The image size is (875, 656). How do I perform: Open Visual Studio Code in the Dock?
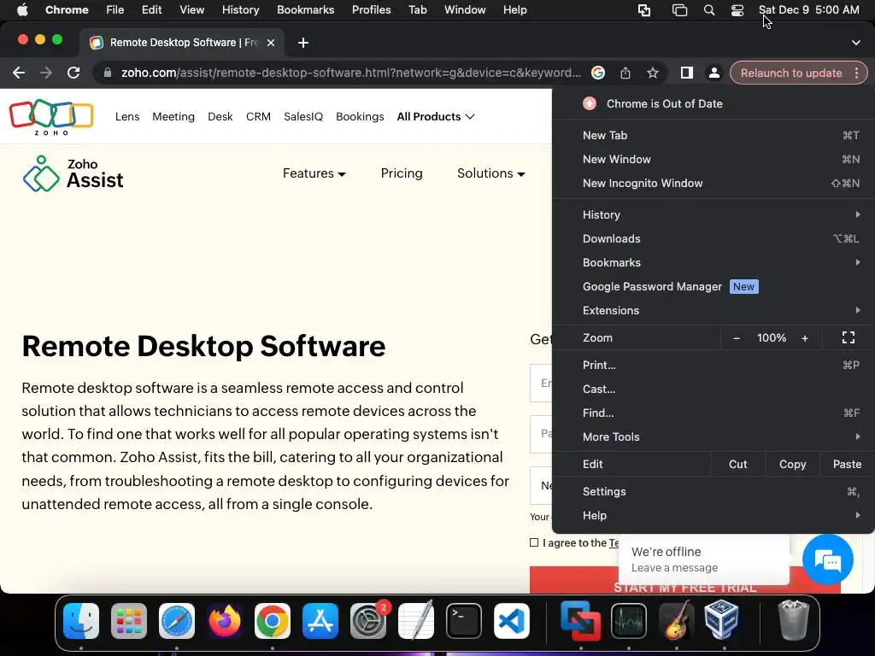coord(512,621)
